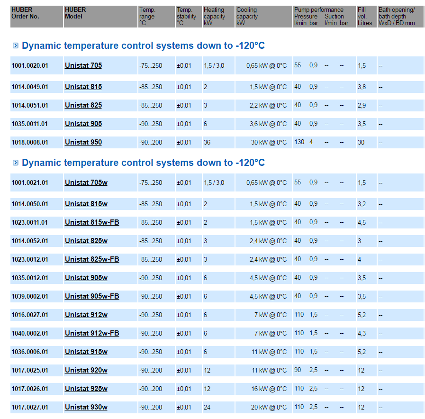Open the Unistat 930w link

[86, 407]
